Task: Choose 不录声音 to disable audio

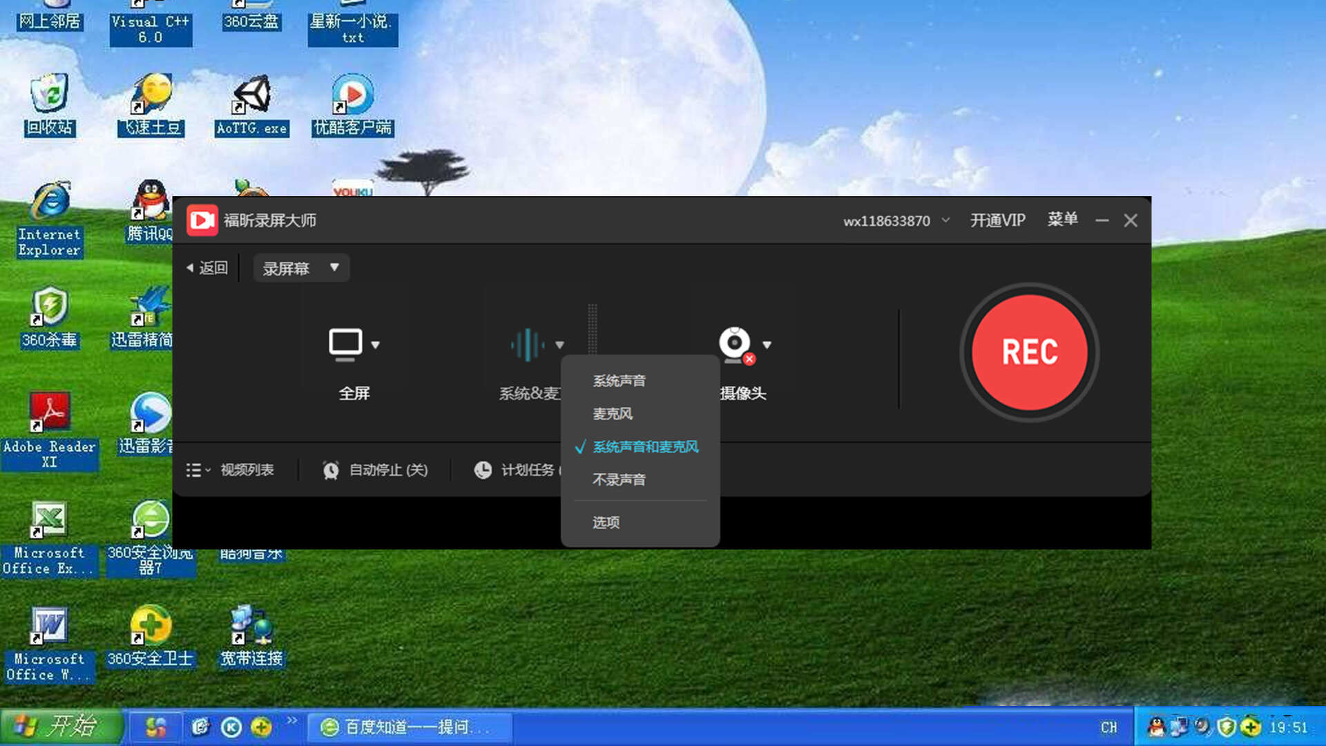Action: [619, 479]
